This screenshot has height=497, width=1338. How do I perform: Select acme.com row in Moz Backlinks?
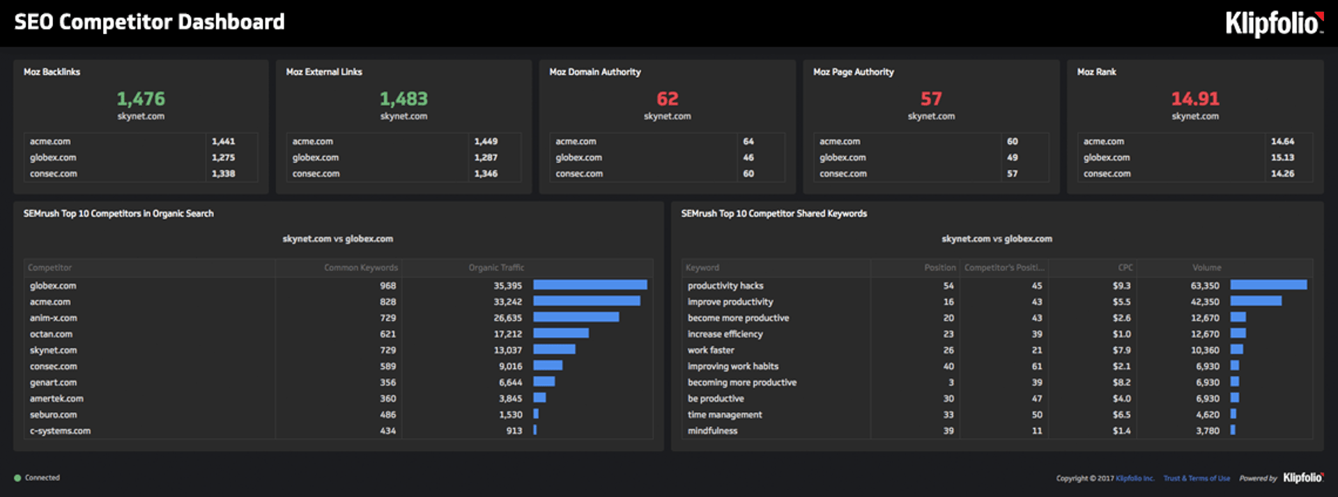pyautogui.click(x=141, y=141)
